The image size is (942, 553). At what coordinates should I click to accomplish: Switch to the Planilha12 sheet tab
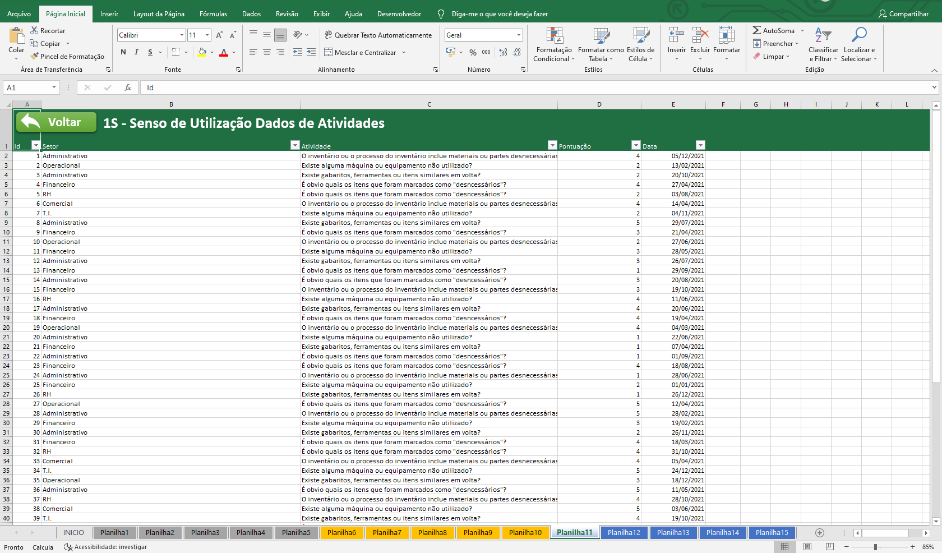coord(624,532)
